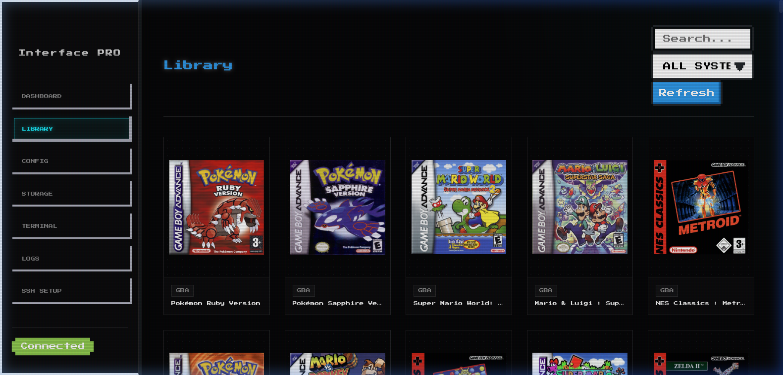Click the GBA tag under Metroid
Screen dimensions: 783x375
[x=667, y=290]
